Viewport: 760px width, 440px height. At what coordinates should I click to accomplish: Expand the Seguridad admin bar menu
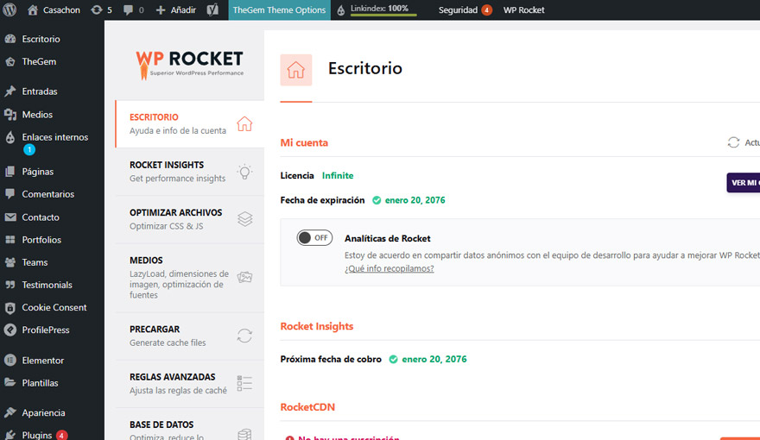point(465,10)
